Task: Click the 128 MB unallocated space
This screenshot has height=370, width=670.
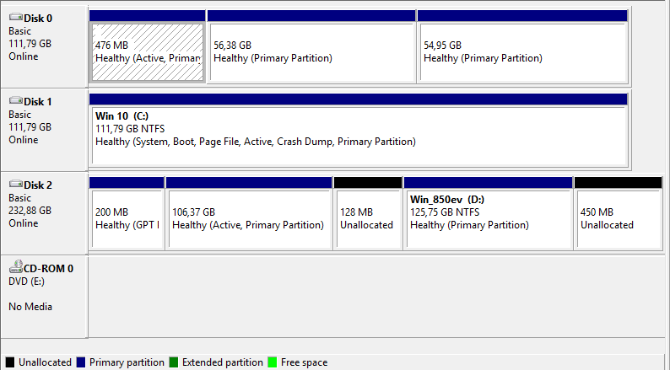Action: (367, 219)
